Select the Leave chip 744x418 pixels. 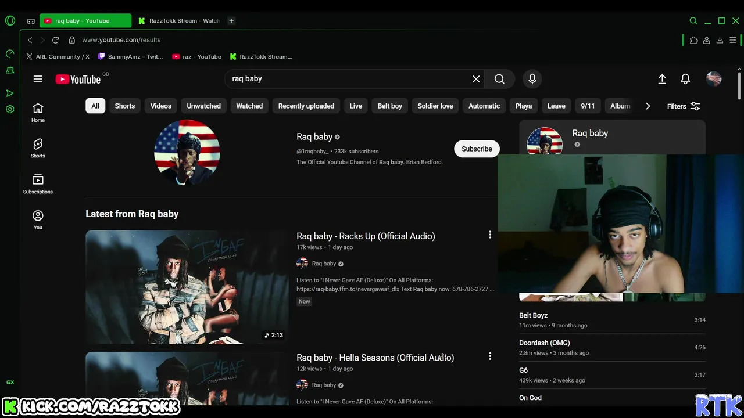556,106
